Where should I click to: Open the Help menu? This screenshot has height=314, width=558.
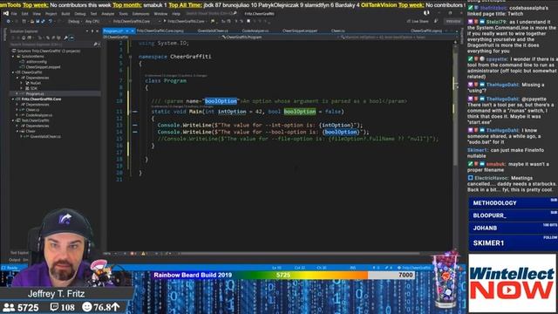(x=176, y=14)
